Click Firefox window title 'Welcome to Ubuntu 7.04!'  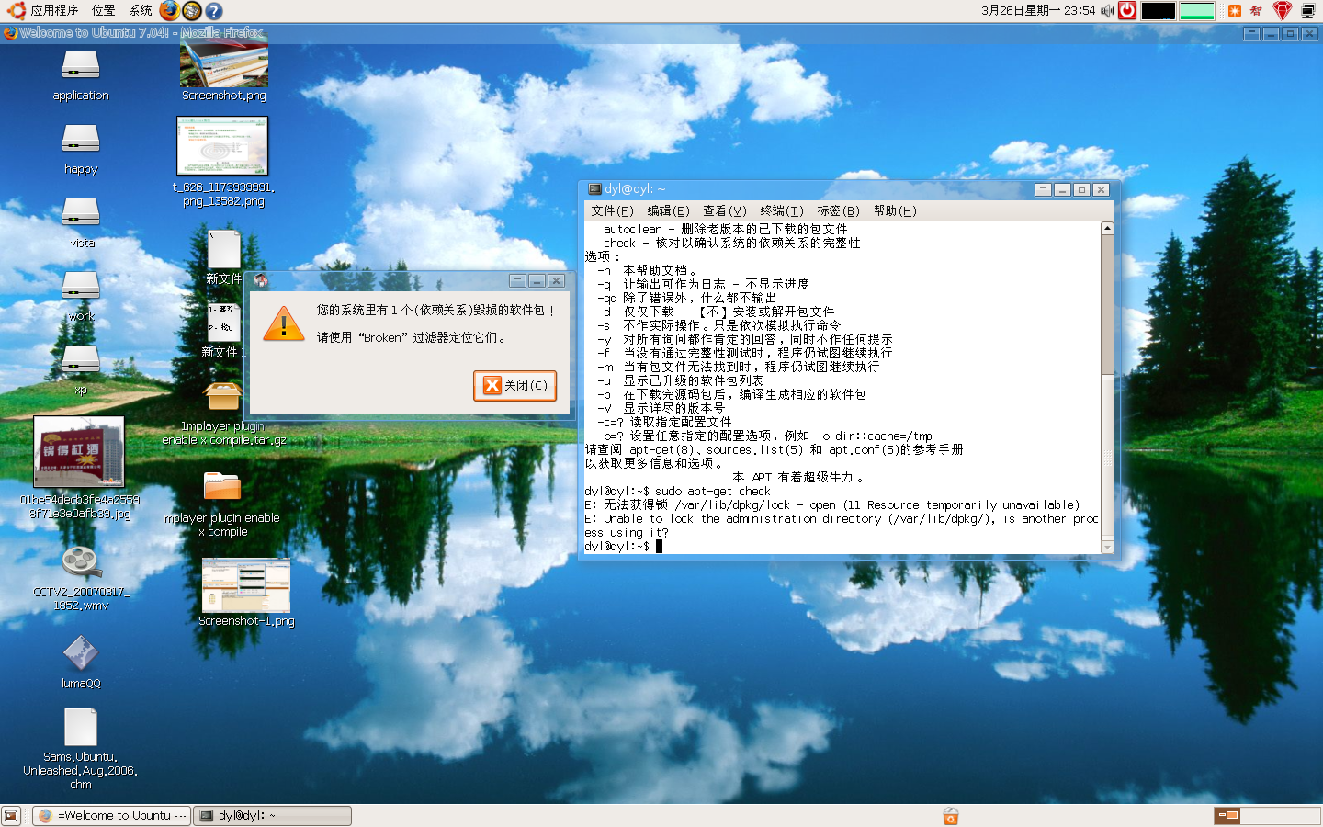(94, 33)
